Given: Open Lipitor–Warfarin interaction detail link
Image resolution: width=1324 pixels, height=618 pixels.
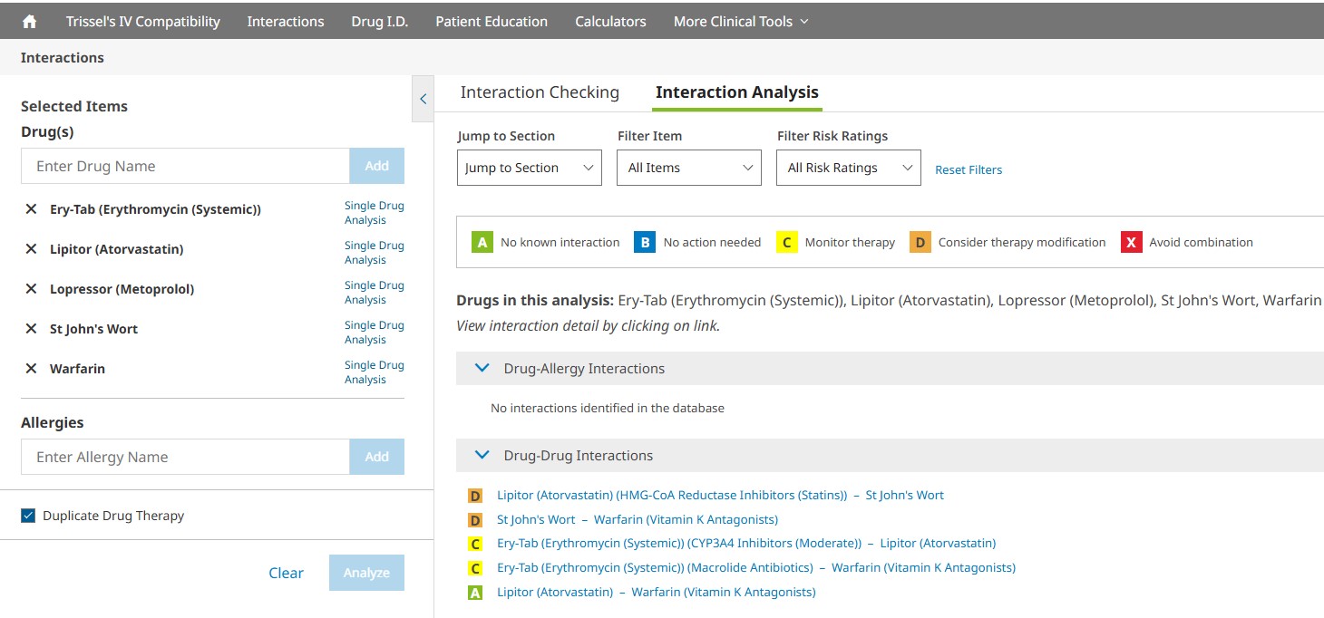Looking at the screenshot, I should (656, 593).
